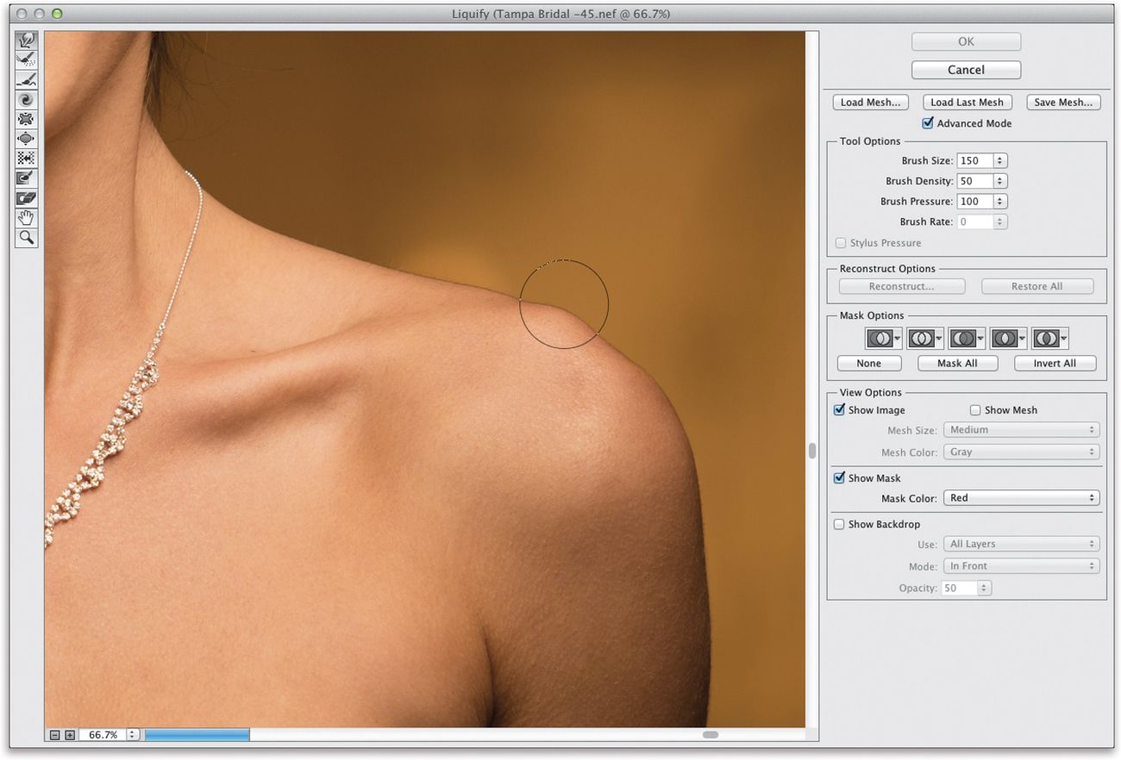Screen dimensions: 1121x760
Task: Open the Brush Size slider popup arrows
Action: click(x=1000, y=160)
